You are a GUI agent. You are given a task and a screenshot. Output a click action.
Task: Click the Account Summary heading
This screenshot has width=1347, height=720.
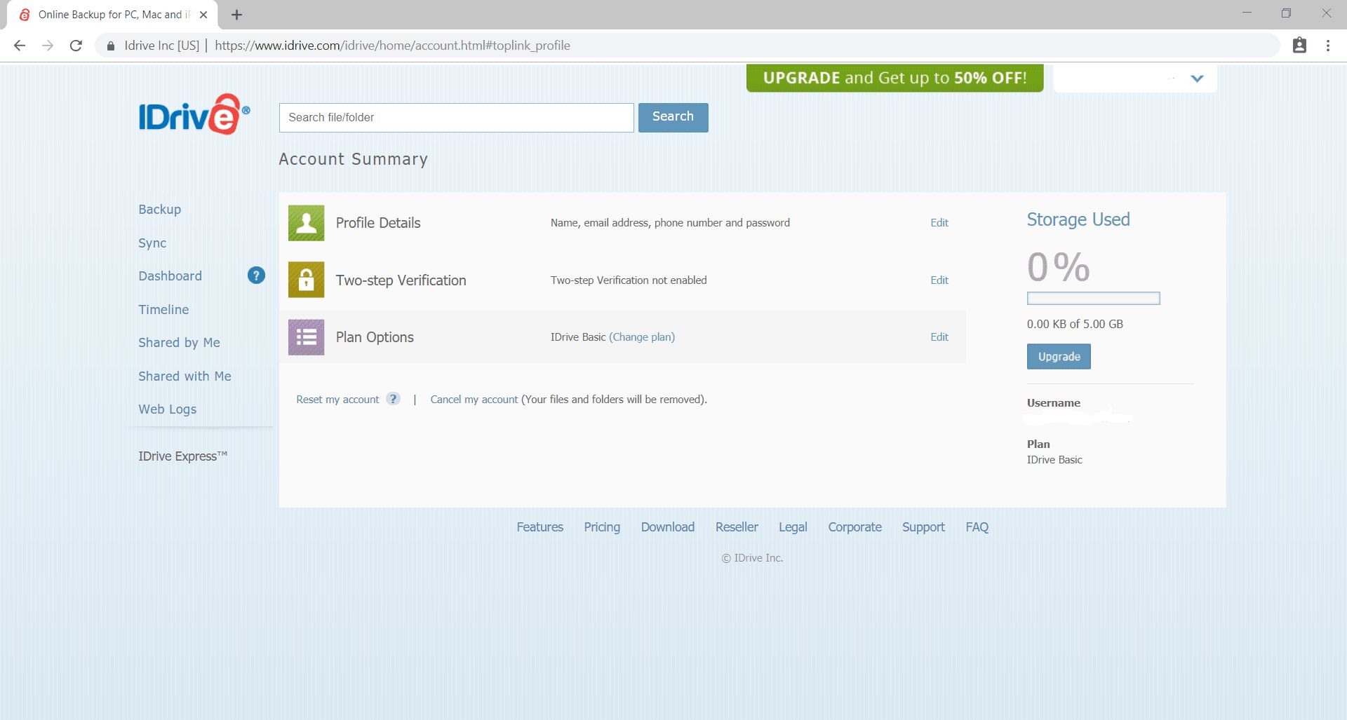pyautogui.click(x=353, y=159)
